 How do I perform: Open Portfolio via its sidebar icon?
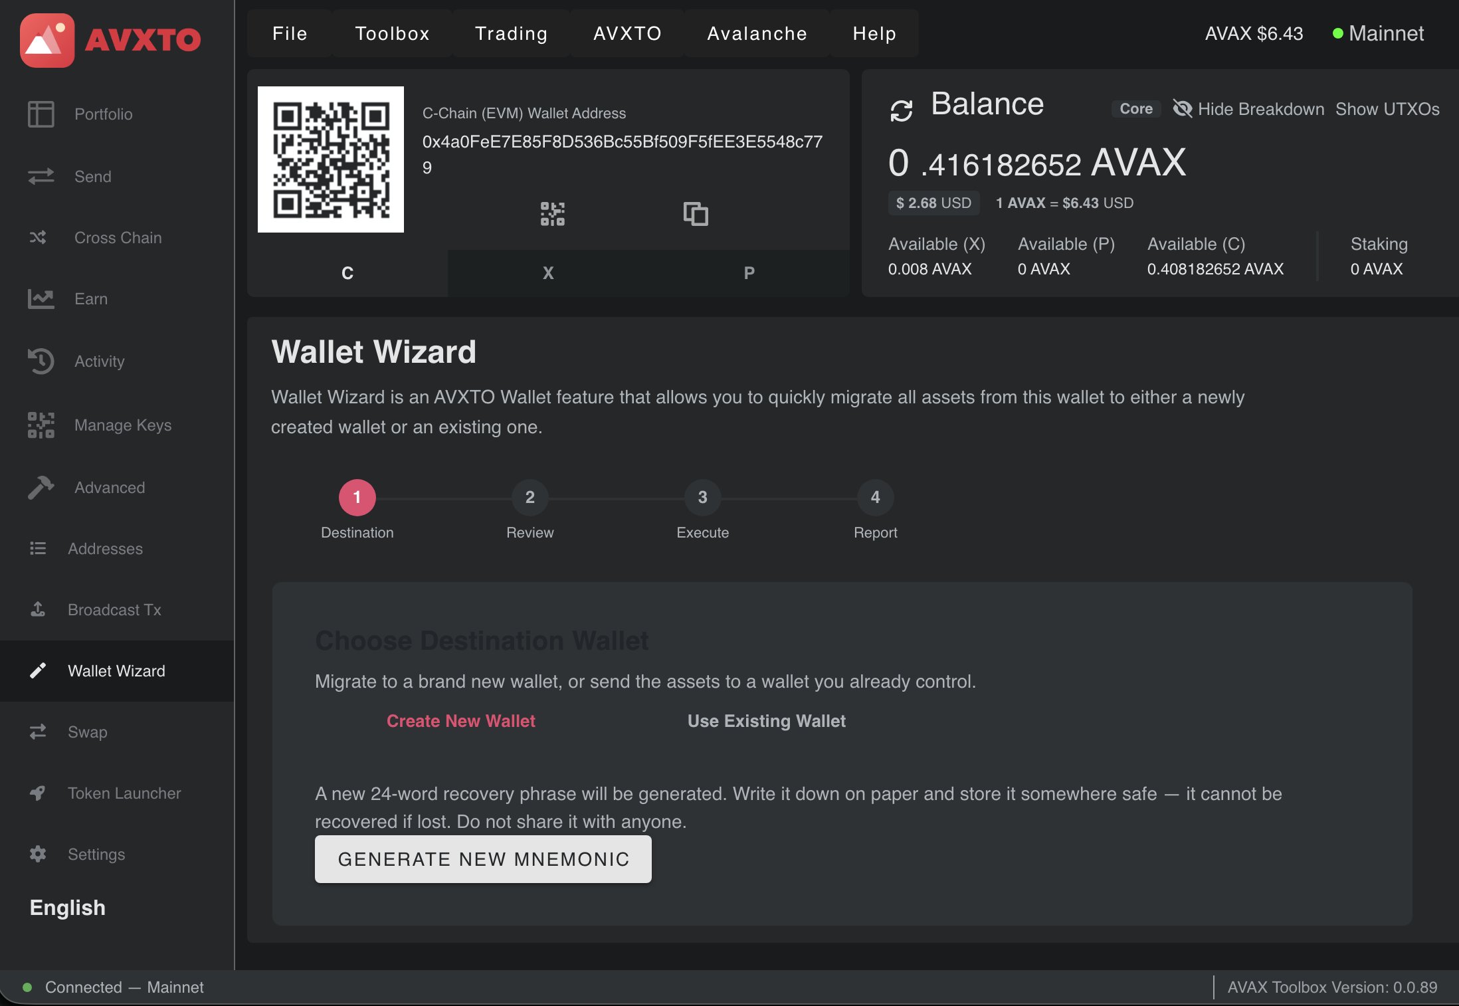coord(41,114)
